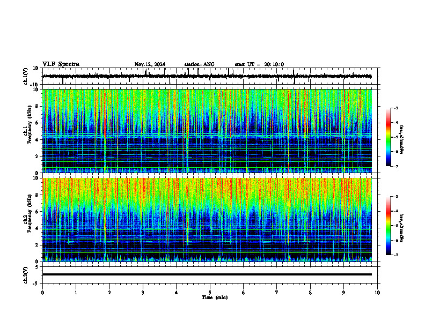Click the "start UT = 20:10:0" text
Screen dimensions: 425x328
coord(259,64)
